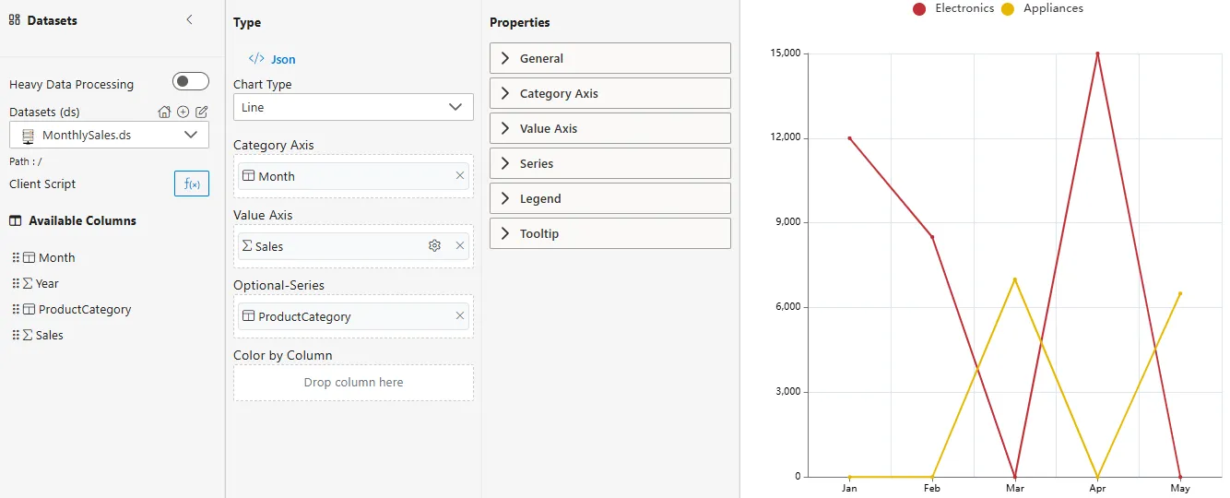Click the edit dataset pencil icon
The image size is (1230, 498).
[201, 112]
